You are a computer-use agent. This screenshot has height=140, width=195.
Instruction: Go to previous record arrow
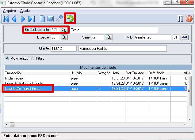(x=14, y=19)
